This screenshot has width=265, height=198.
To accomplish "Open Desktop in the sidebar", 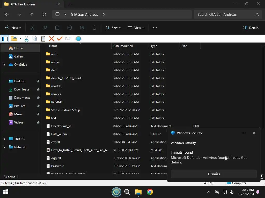I will tap(20, 81).
